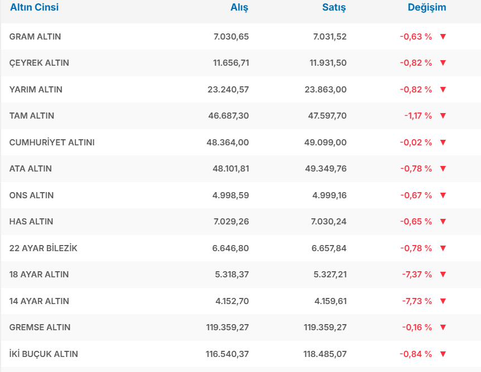Select the ATA ALTIN row name
Screen dimensions: 481x372
(31, 169)
